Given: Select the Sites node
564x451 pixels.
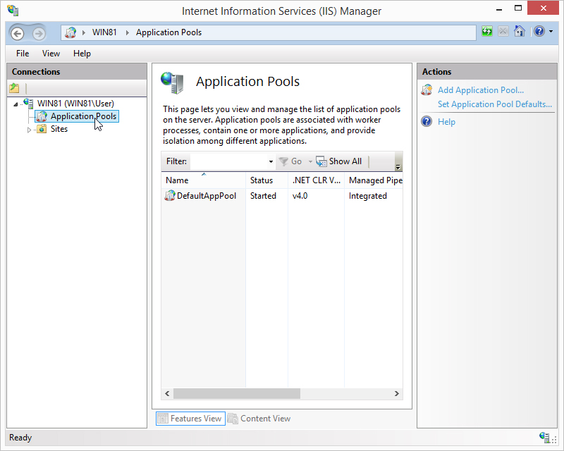Looking at the screenshot, I should 59,129.
